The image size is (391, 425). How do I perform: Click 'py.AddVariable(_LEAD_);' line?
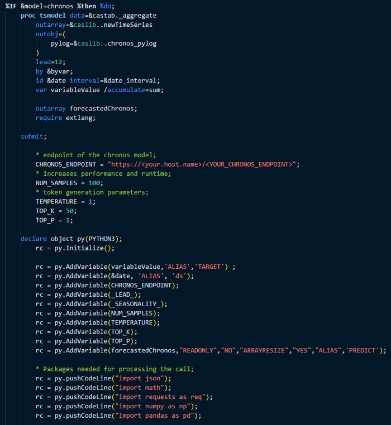pos(88,294)
